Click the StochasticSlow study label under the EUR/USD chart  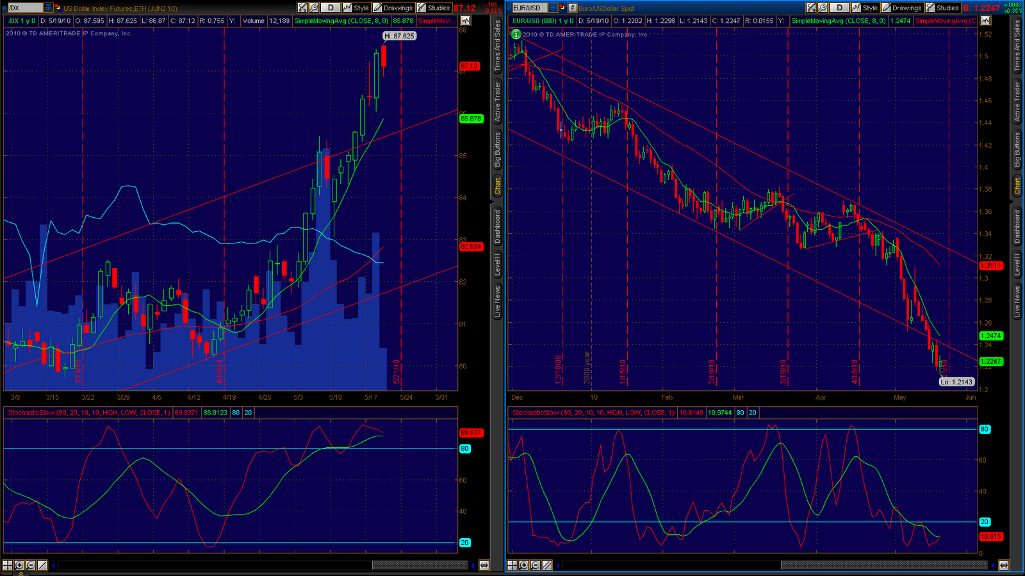tap(594, 413)
